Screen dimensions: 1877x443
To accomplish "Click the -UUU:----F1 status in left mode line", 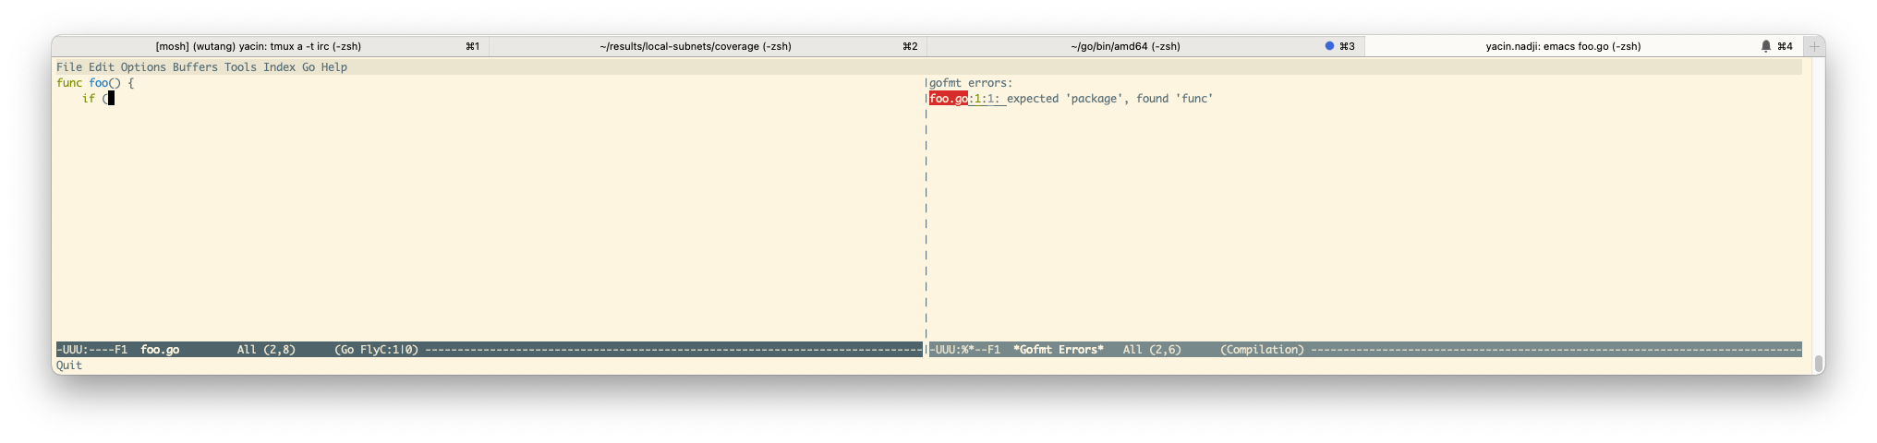I will coord(91,350).
